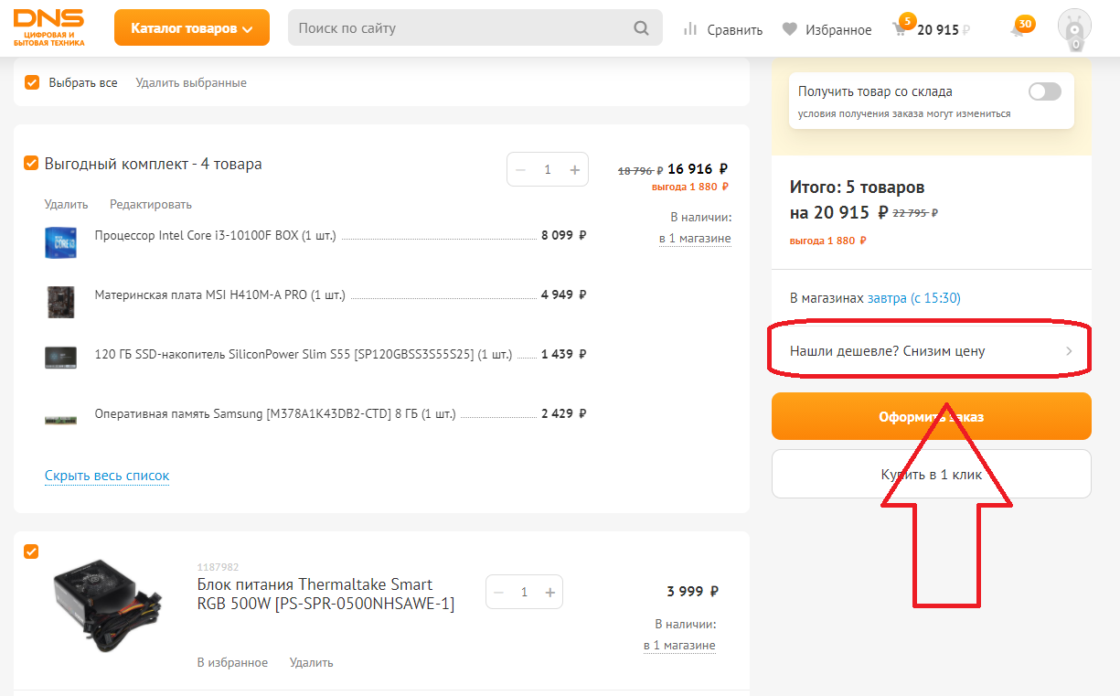Open the shopping cart icon
The image size is (1120, 696).
pos(901,29)
